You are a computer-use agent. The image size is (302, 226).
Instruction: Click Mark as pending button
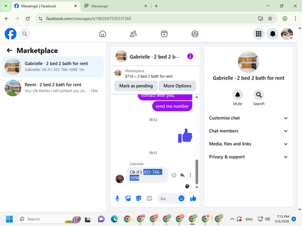coord(136,86)
